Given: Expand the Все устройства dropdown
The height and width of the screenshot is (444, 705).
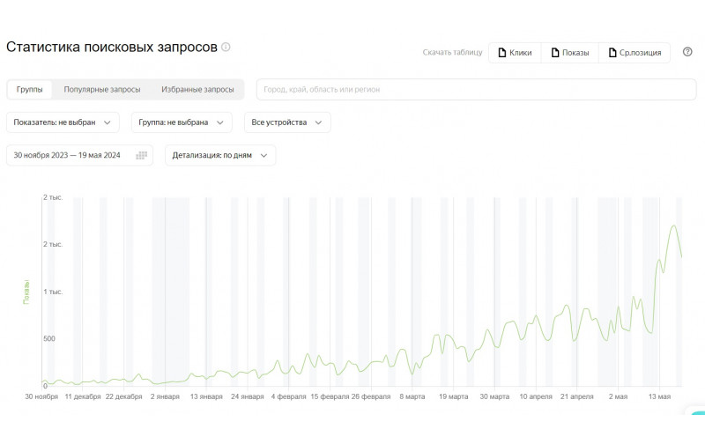Looking at the screenshot, I should pos(287,122).
